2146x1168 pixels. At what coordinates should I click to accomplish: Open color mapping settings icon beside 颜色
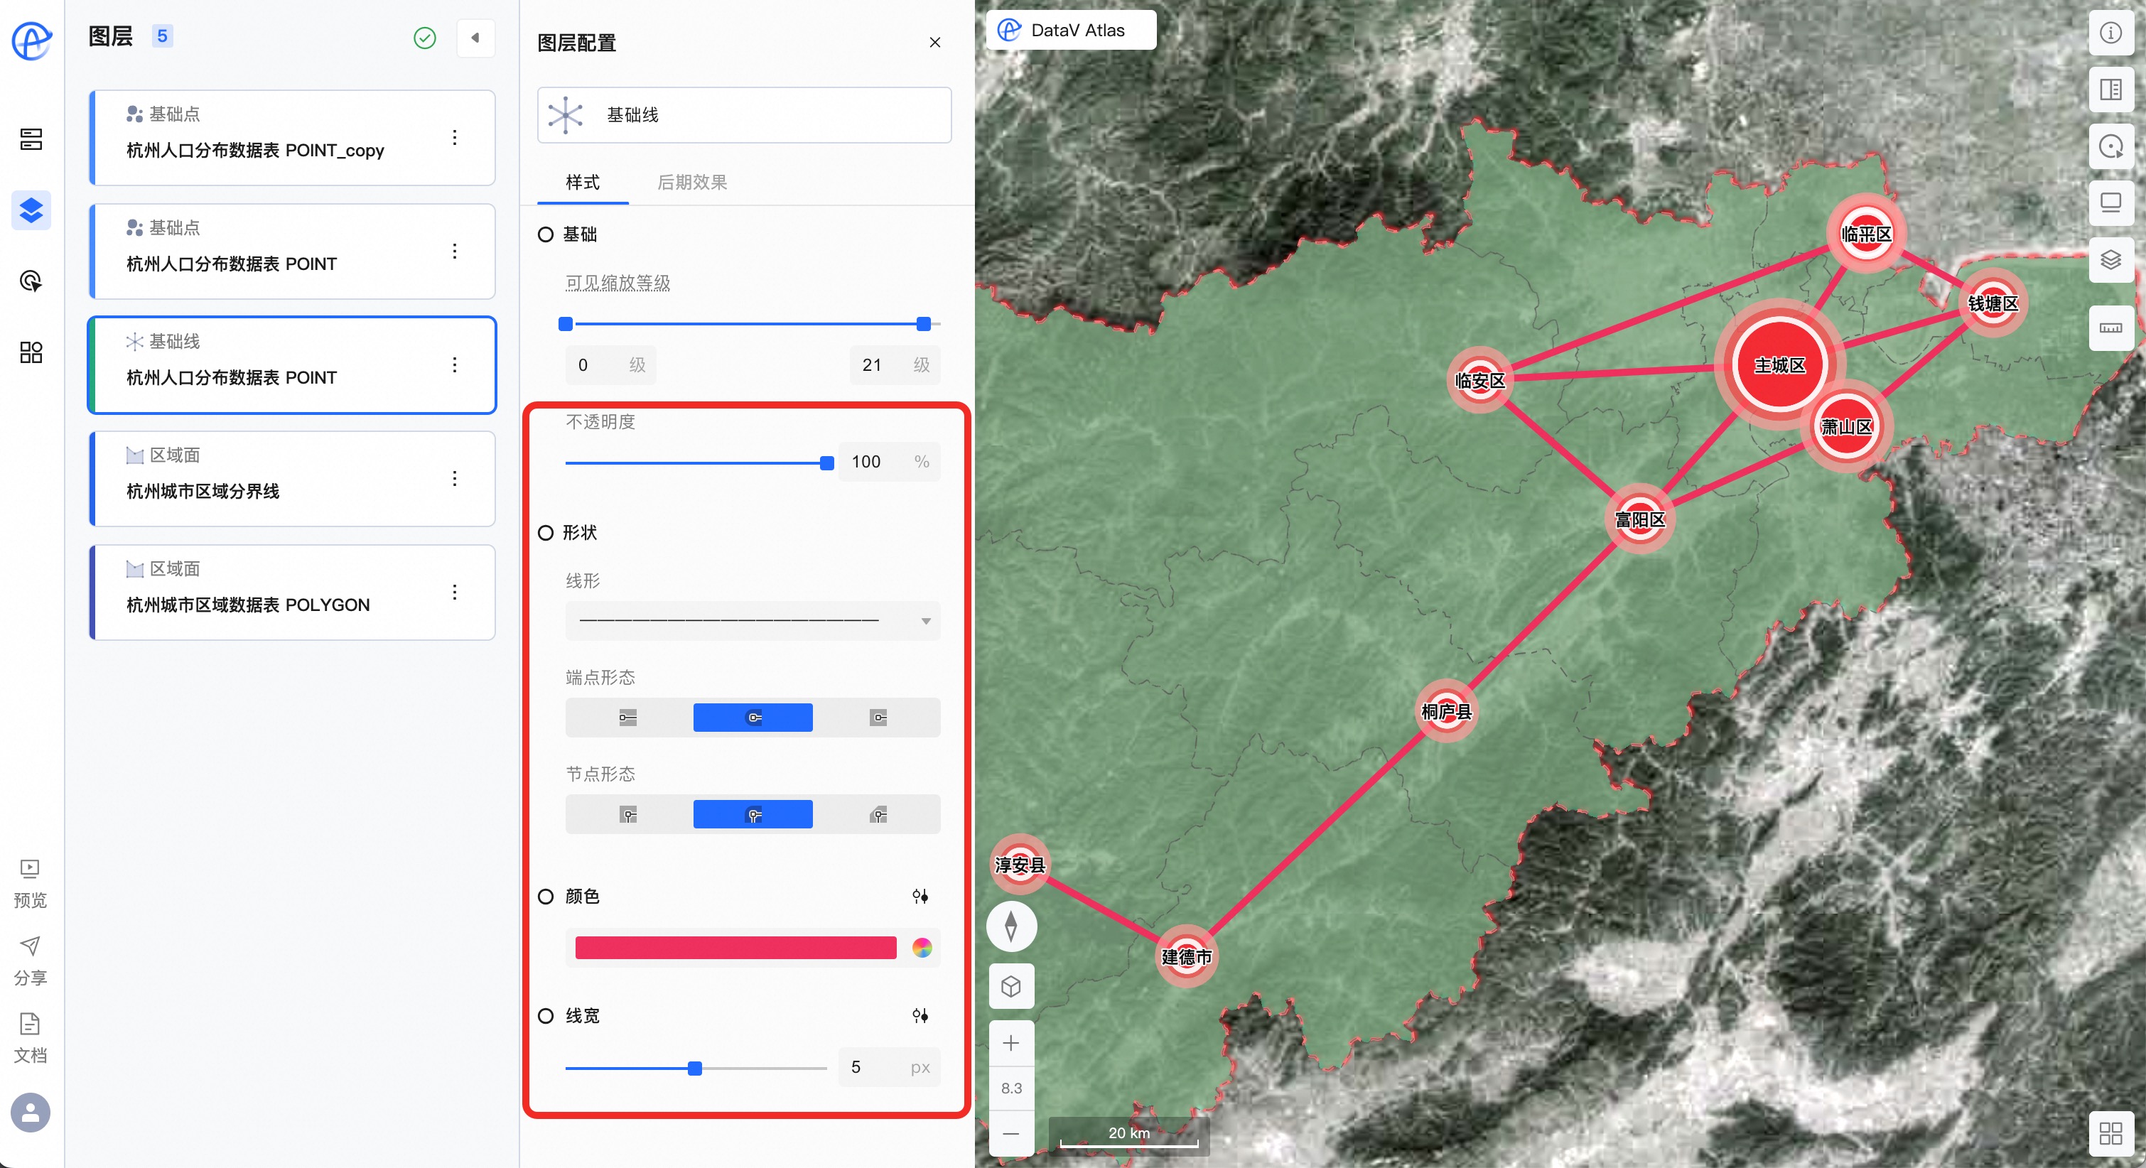coord(920,897)
